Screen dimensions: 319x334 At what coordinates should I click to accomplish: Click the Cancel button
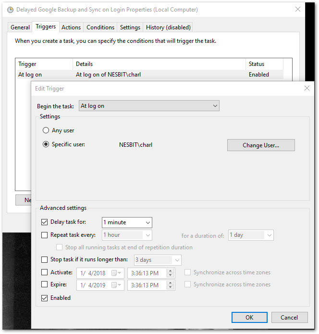[289, 317]
